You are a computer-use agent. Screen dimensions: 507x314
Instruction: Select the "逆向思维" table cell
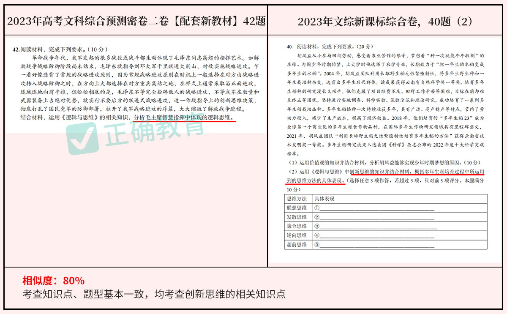(298, 235)
